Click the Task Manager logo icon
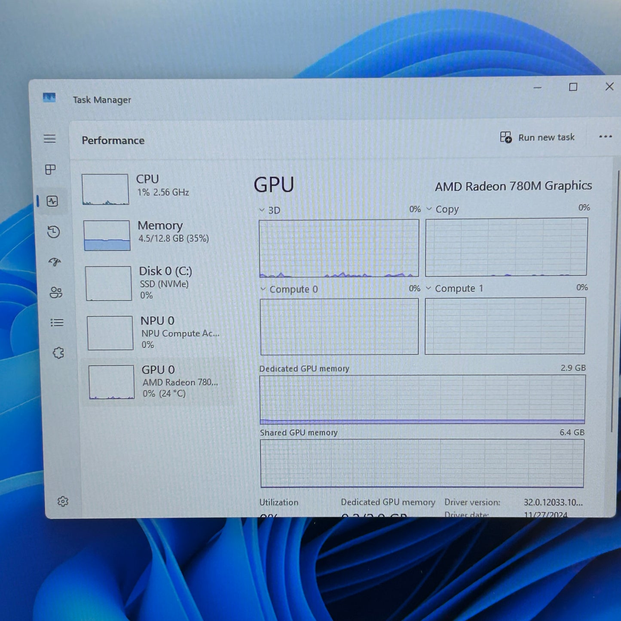Viewport: 621px width, 621px height. 49,98
